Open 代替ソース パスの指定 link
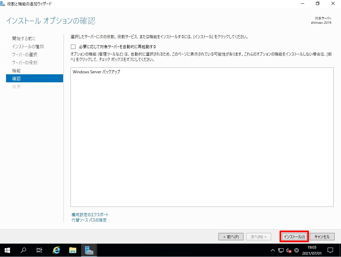Image resolution: width=341 pixels, height=257 pixels. [89, 220]
